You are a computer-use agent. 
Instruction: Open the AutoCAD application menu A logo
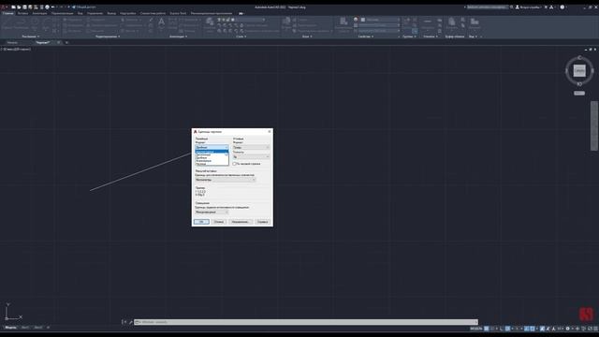pos(4,7)
